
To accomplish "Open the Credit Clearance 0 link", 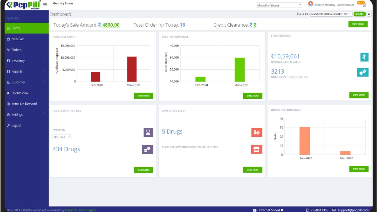I will pos(255,25).
